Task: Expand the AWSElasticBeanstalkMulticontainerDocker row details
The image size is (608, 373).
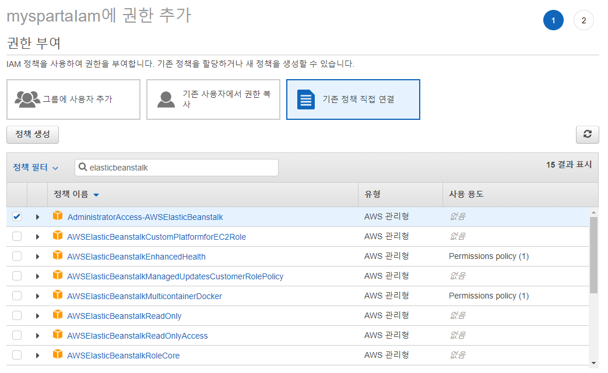Action: click(38, 296)
